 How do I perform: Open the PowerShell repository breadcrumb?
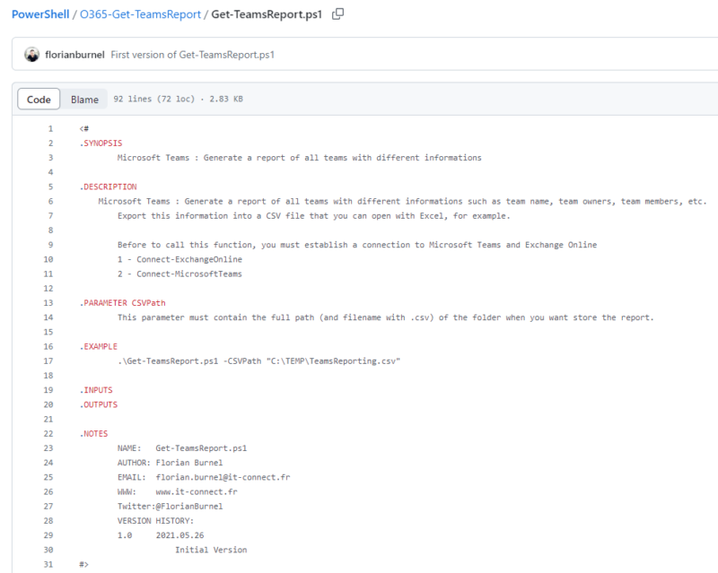40,14
